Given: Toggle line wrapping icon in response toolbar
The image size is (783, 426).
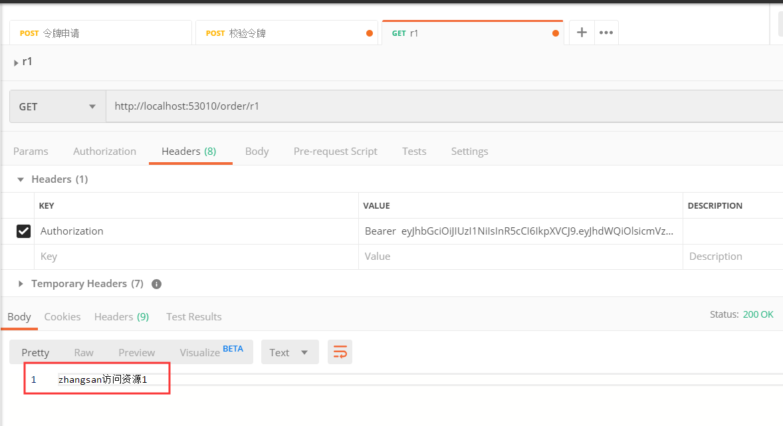Looking at the screenshot, I should click(x=340, y=352).
